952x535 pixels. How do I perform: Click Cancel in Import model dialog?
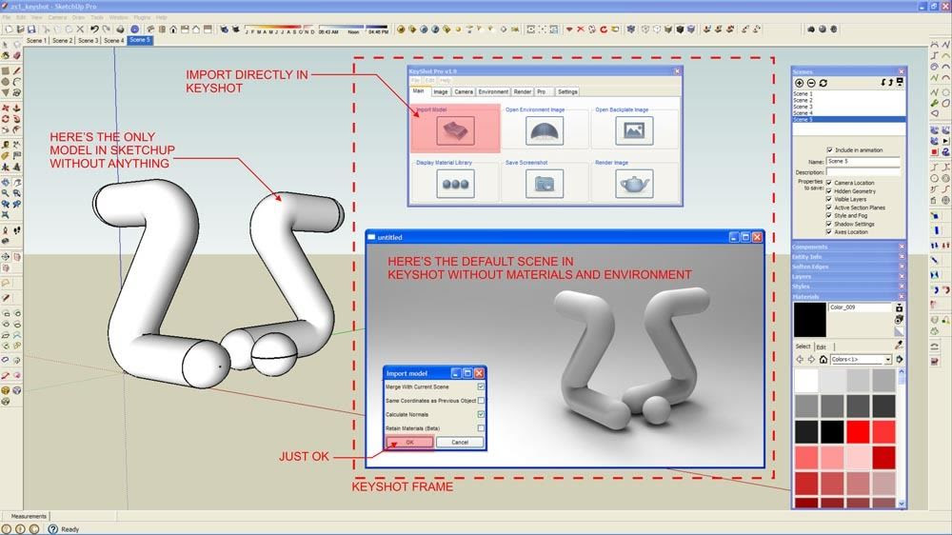(460, 443)
